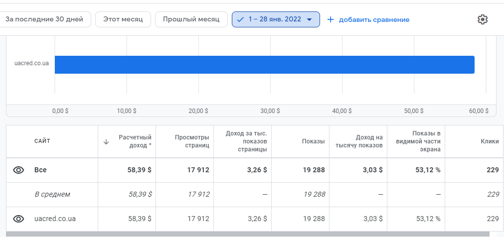Click blue uacred.co.ua revenue bar

click(x=265, y=65)
